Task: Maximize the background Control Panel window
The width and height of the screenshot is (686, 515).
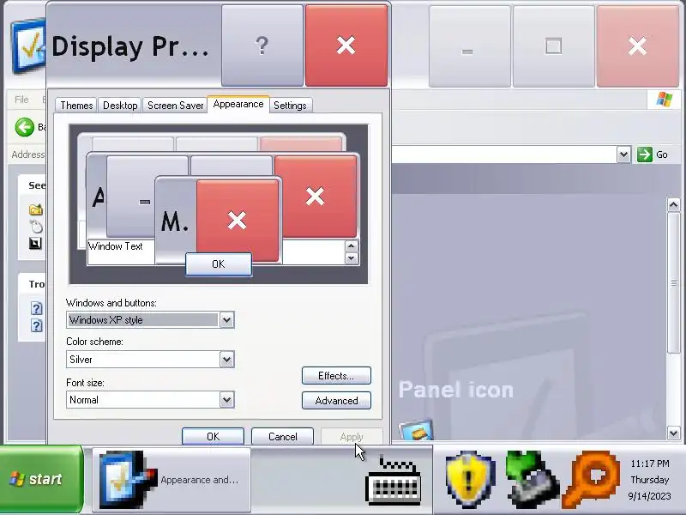Action: pyautogui.click(x=553, y=46)
